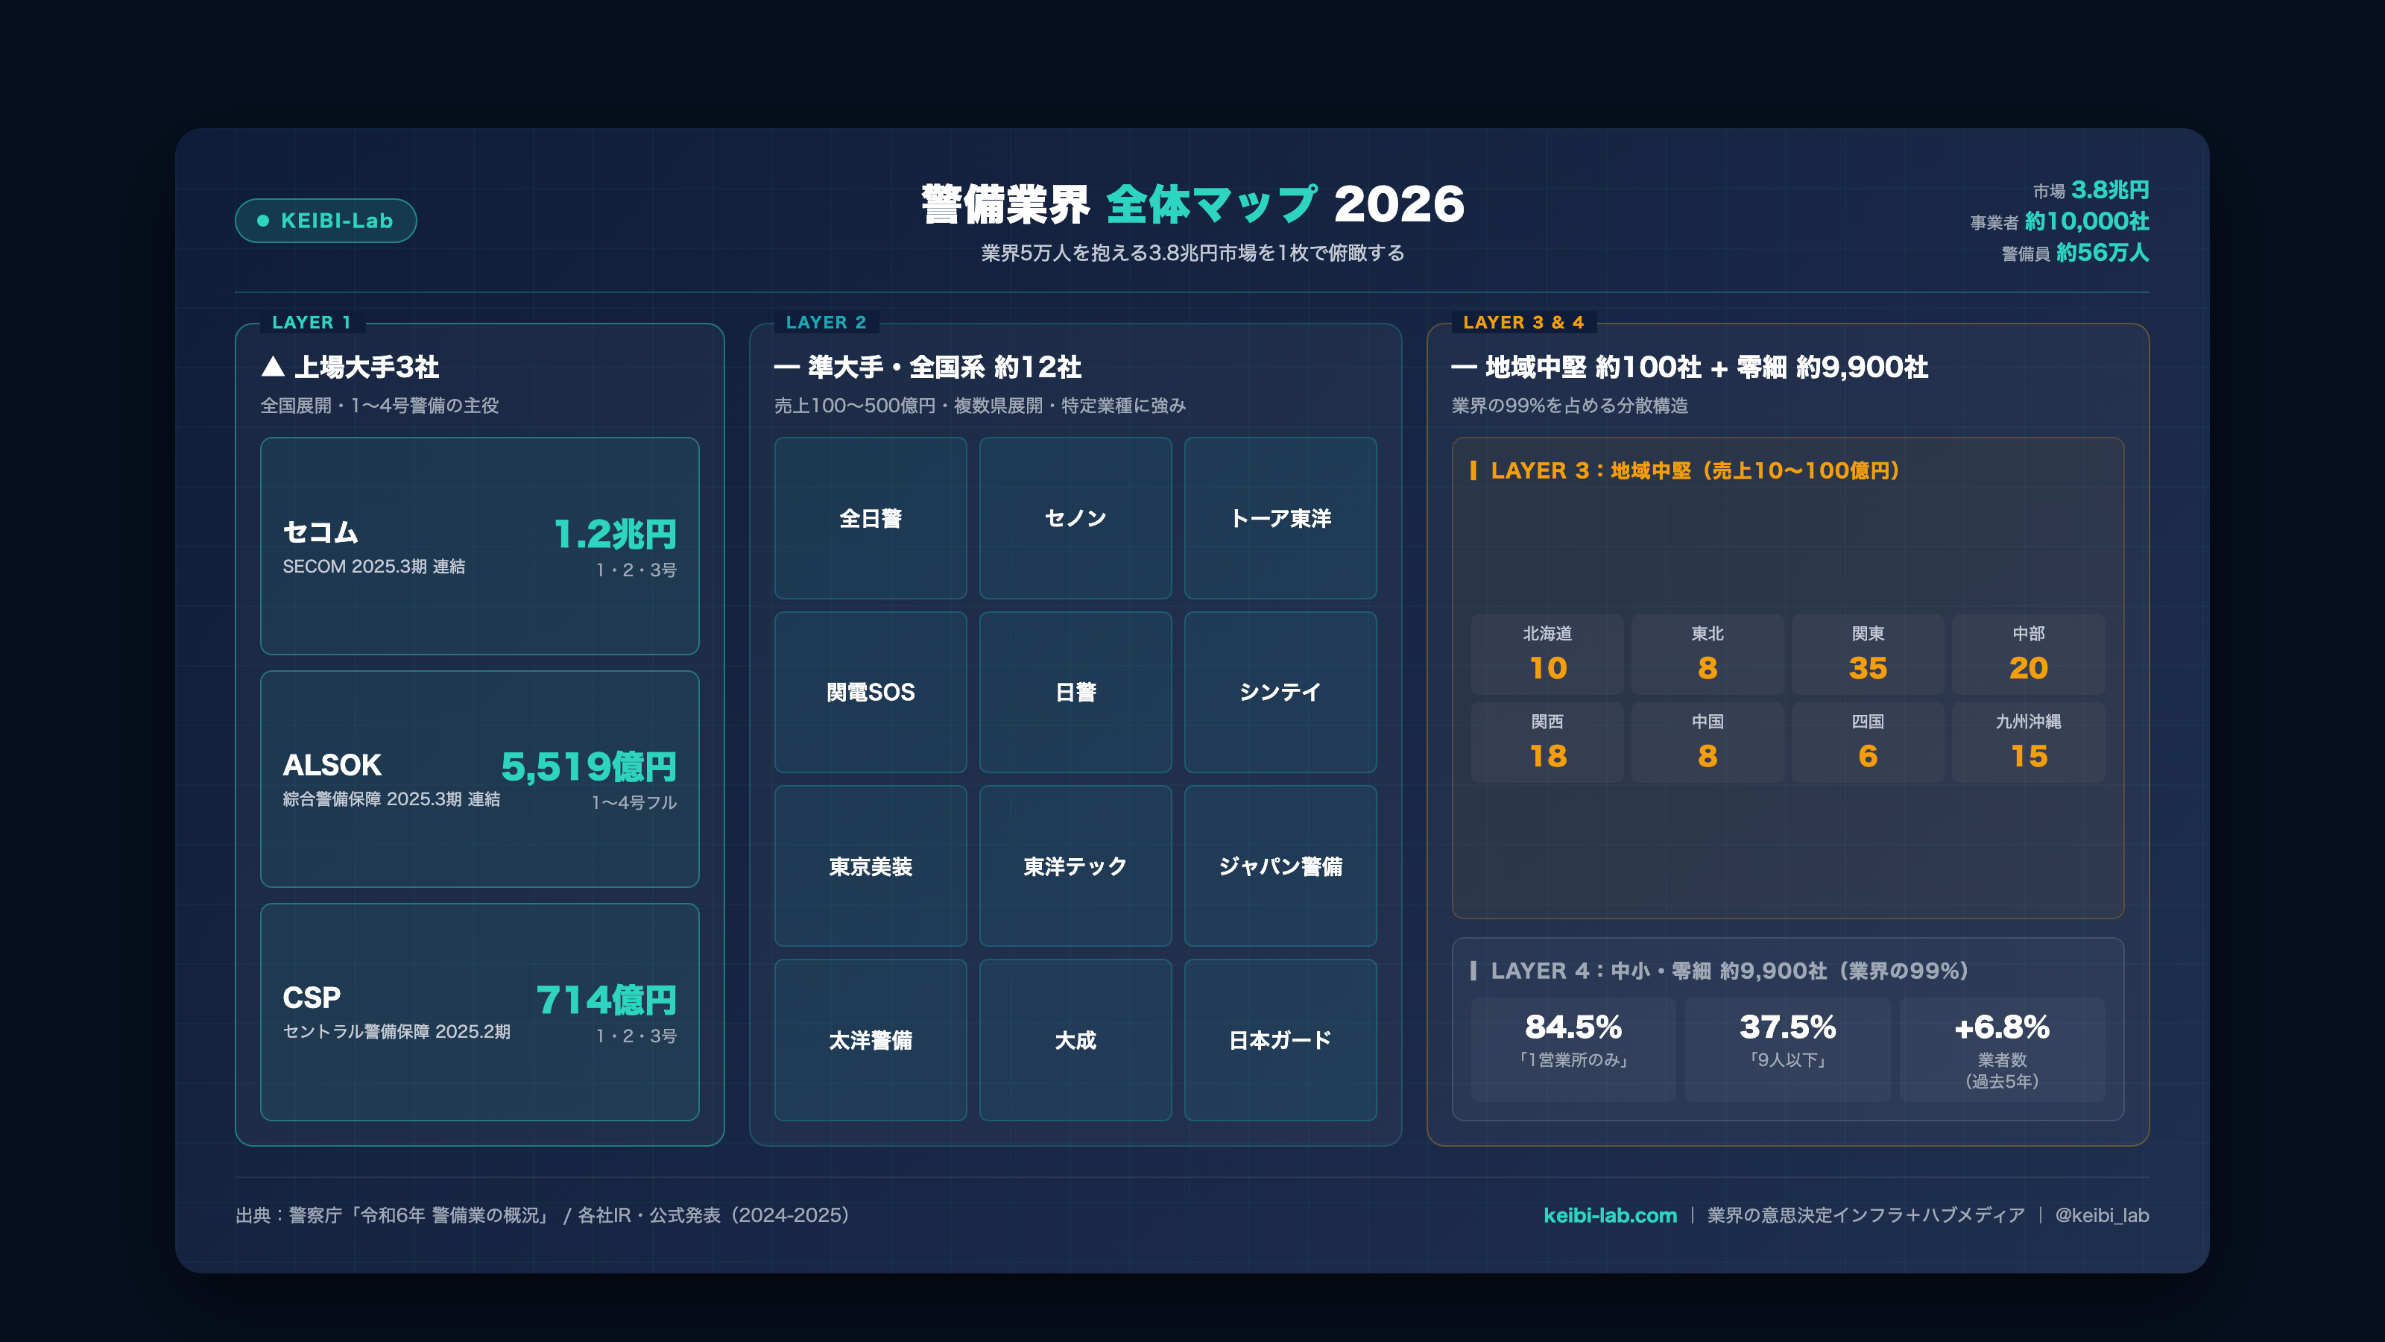This screenshot has height=1342, width=2385.
Task: Click the 1.2兆円 revenue figure
Action: click(x=615, y=534)
